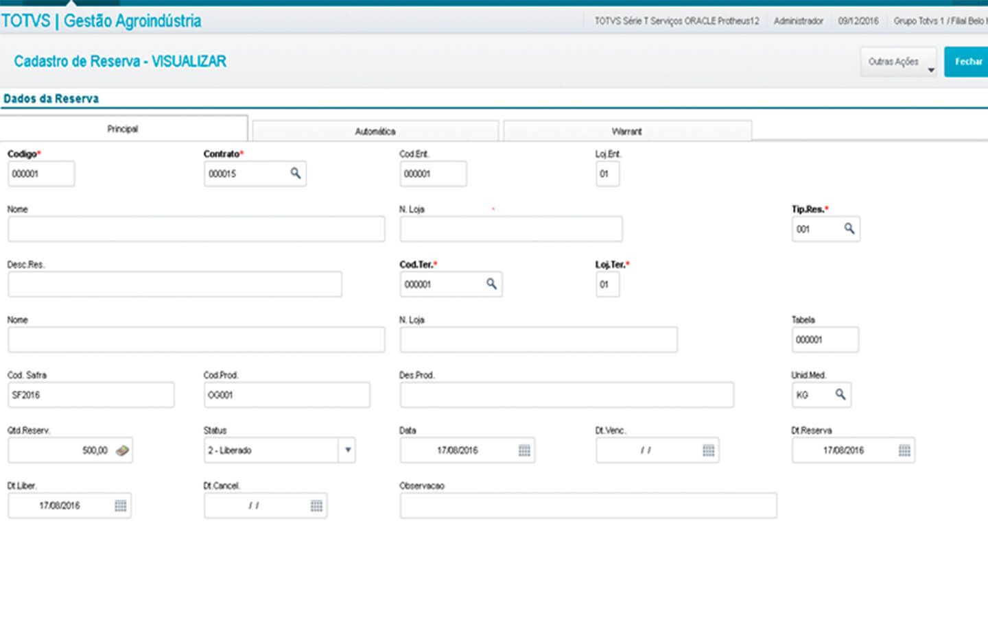The height and width of the screenshot is (617, 988).
Task: Open the Dt.Venc. calendar icon
Action: point(708,450)
